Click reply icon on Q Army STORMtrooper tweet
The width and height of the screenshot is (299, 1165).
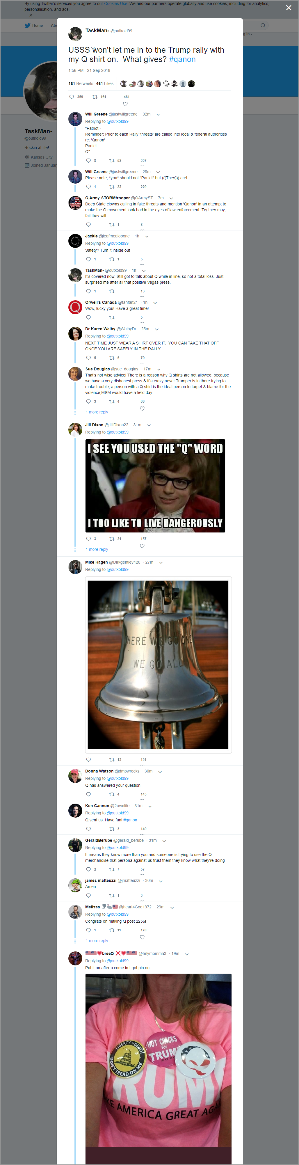pos(88,224)
